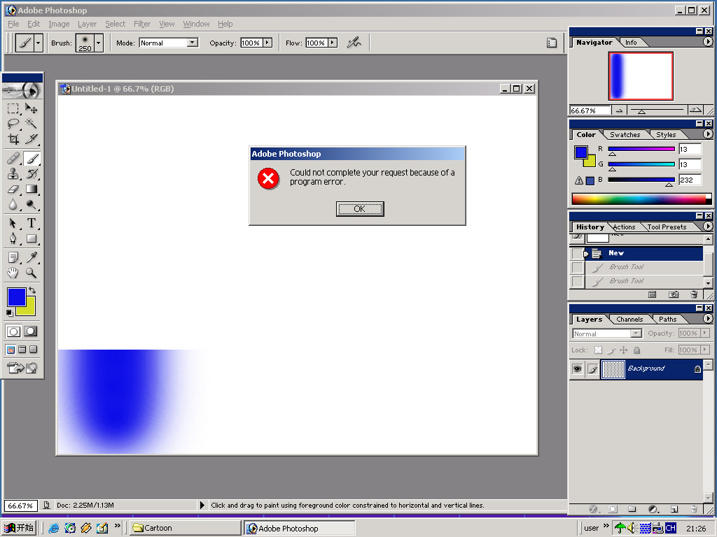Hide the Background layer with eye icon
The image size is (717, 537).
click(x=578, y=369)
